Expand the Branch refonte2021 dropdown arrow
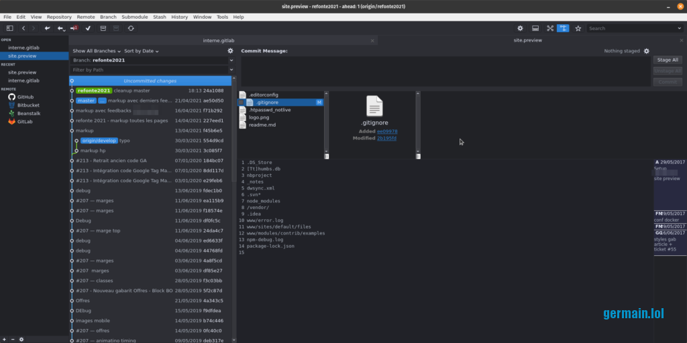Viewport: 687px width, 343px height. click(231, 60)
